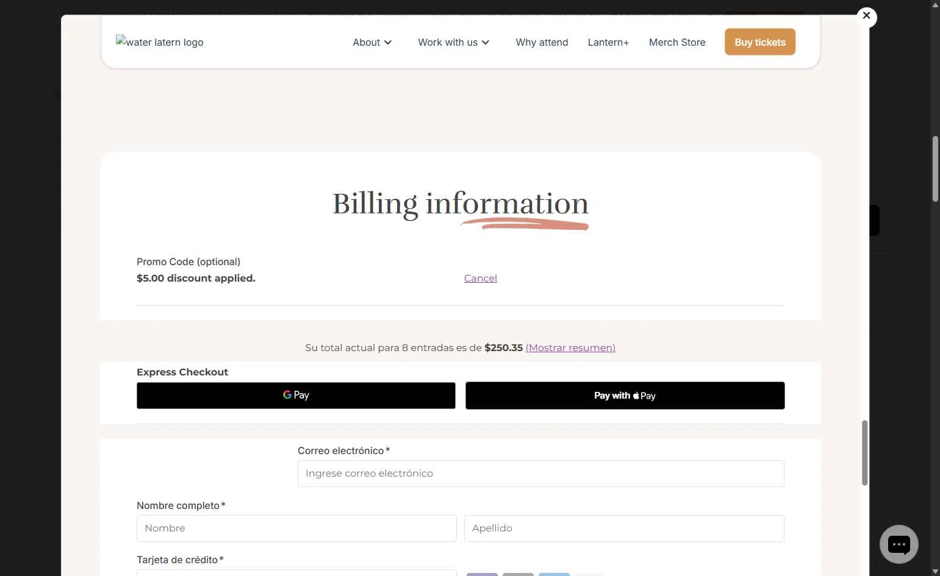Click the Tarjeta de crédito label
The image size is (940, 576).
180,560
